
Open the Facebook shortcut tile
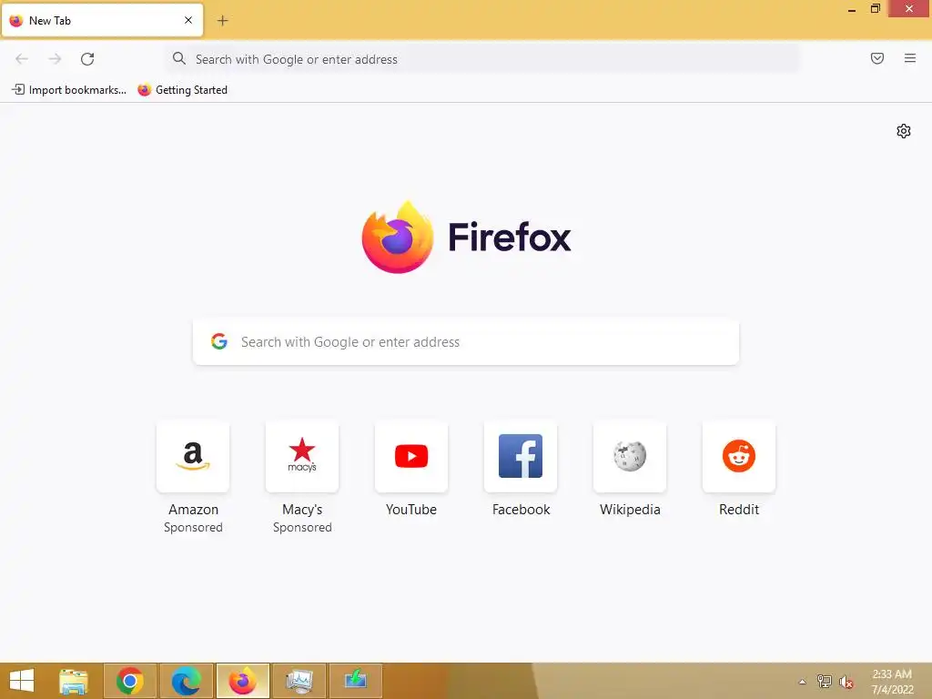(521, 457)
